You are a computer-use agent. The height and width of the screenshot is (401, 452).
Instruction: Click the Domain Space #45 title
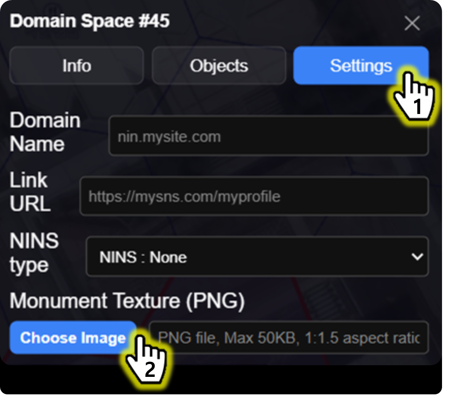coord(89,21)
